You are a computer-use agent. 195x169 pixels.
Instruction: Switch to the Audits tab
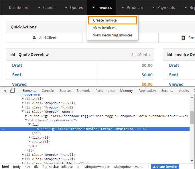click(184, 91)
